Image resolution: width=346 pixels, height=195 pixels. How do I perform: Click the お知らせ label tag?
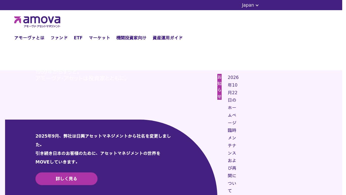coord(219,87)
